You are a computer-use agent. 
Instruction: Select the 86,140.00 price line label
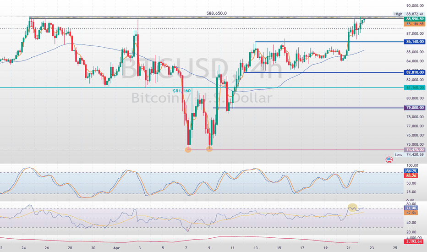click(x=415, y=42)
